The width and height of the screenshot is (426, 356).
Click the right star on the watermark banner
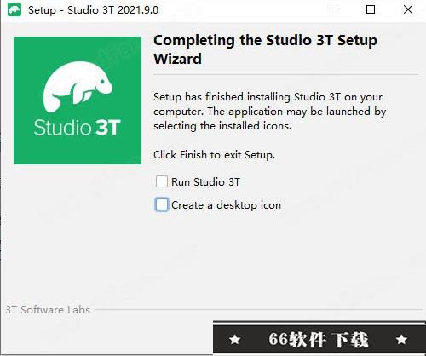(401, 339)
